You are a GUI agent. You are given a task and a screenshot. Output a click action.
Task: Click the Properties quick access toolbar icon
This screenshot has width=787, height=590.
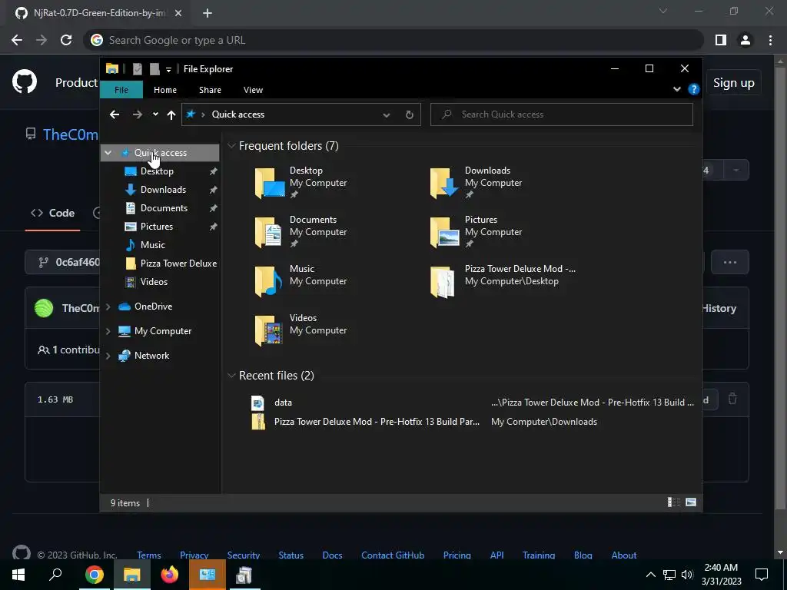(x=137, y=68)
